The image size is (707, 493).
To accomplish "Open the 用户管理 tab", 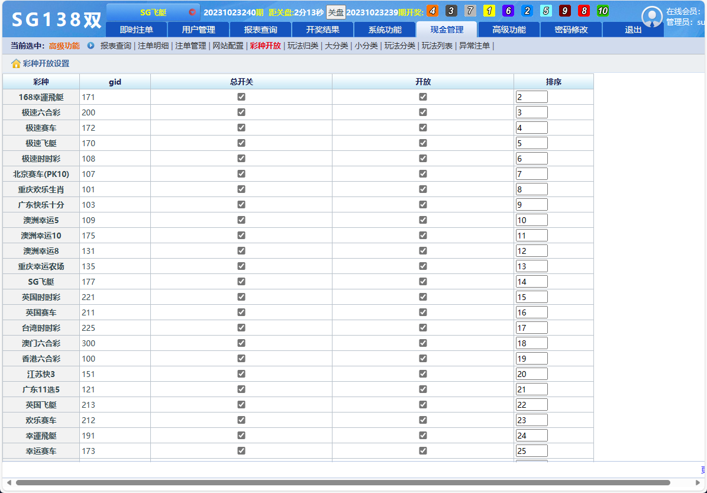I will click(198, 30).
